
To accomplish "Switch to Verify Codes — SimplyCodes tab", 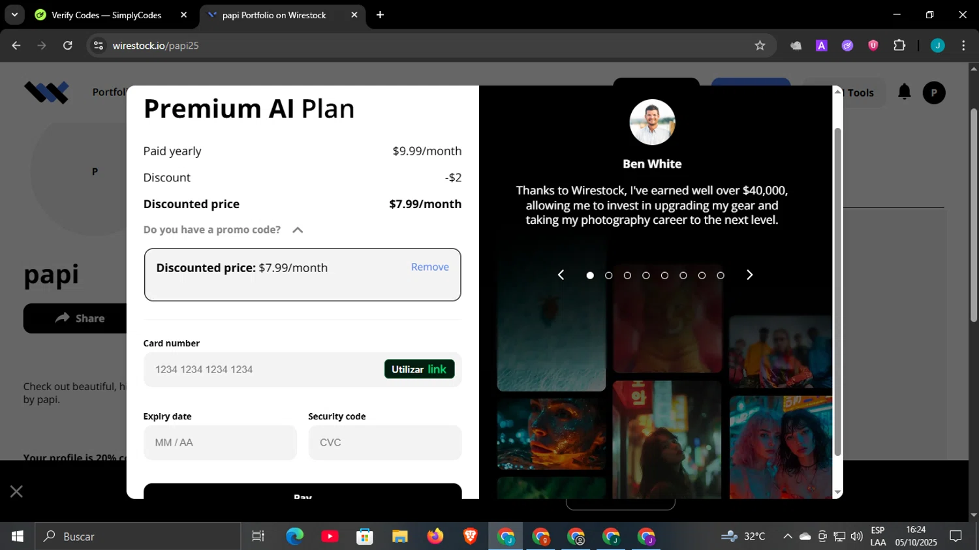I will [106, 14].
